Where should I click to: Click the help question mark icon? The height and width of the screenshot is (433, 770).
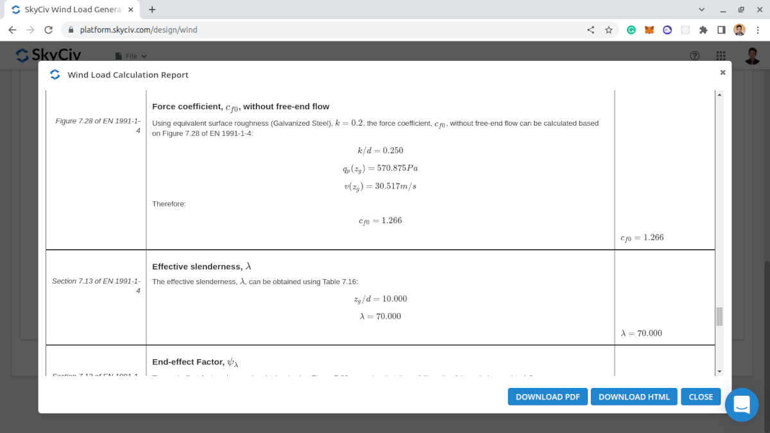point(694,56)
